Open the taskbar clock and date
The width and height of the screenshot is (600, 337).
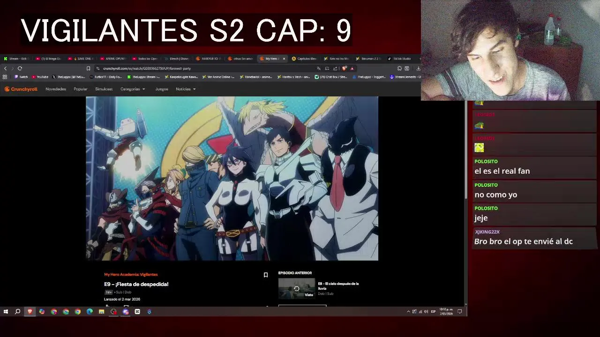(x=446, y=312)
